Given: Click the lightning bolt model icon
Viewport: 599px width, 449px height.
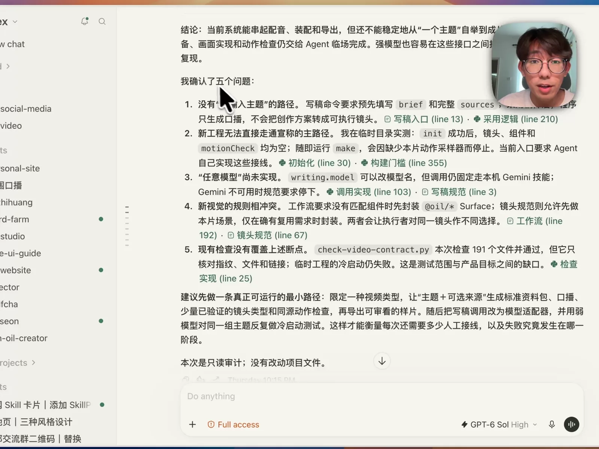Looking at the screenshot, I should point(465,424).
